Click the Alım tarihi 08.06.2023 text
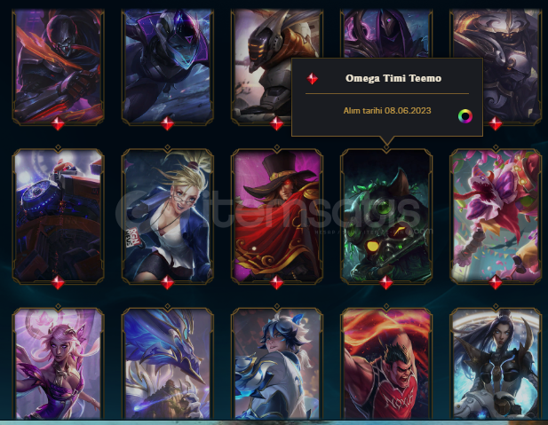Screen dimensions: 548x425 (x=387, y=111)
